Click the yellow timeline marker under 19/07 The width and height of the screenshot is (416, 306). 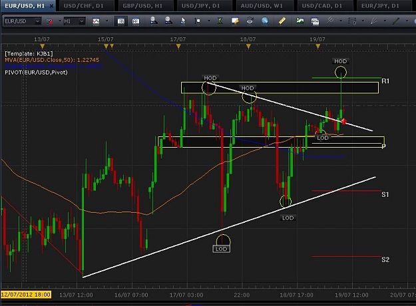click(318, 47)
